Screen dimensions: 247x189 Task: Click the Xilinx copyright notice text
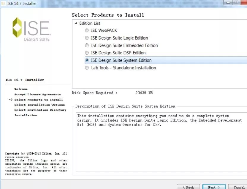click(x=36, y=164)
